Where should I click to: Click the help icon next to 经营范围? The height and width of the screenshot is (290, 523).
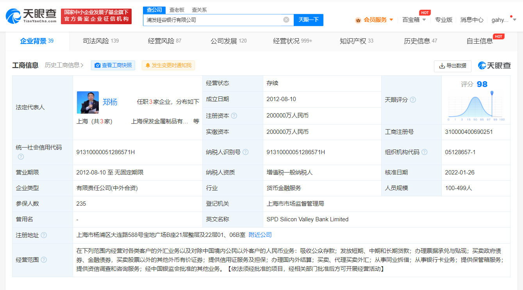(x=44, y=260)
